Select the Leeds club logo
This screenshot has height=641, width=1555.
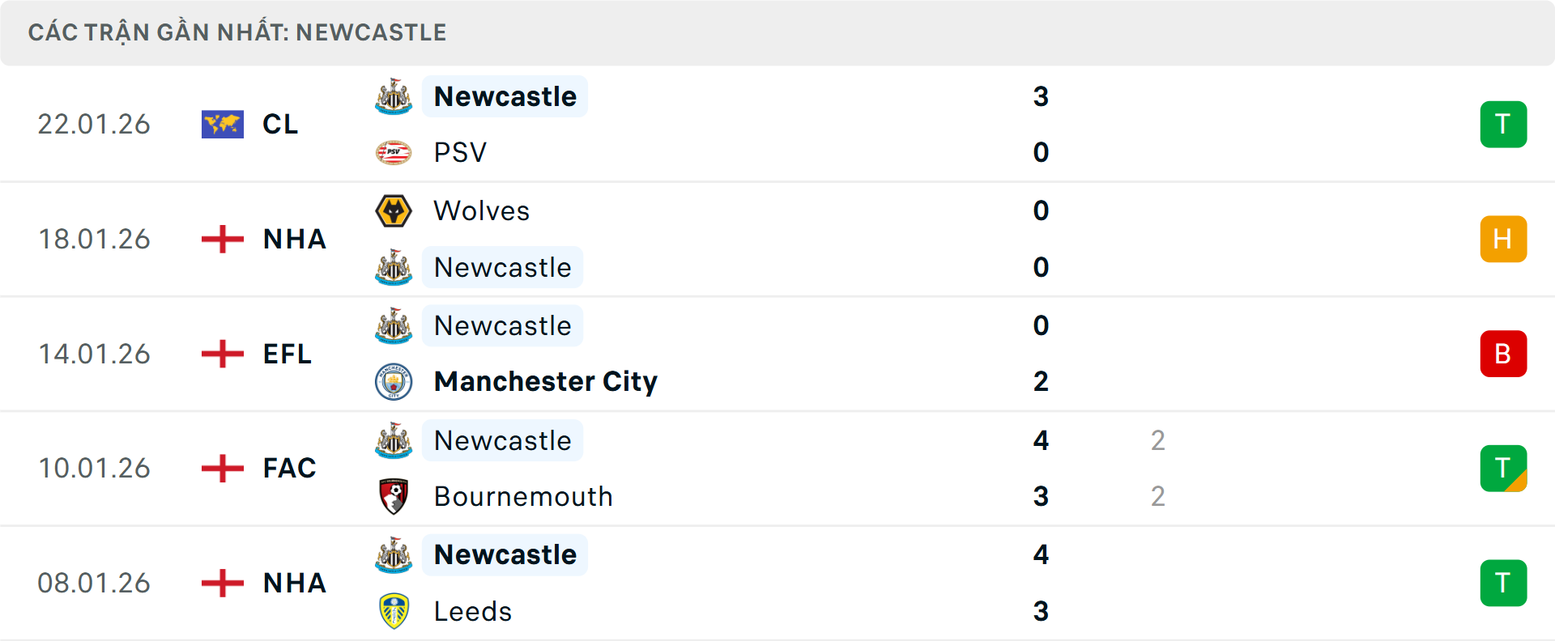point(394,611)
